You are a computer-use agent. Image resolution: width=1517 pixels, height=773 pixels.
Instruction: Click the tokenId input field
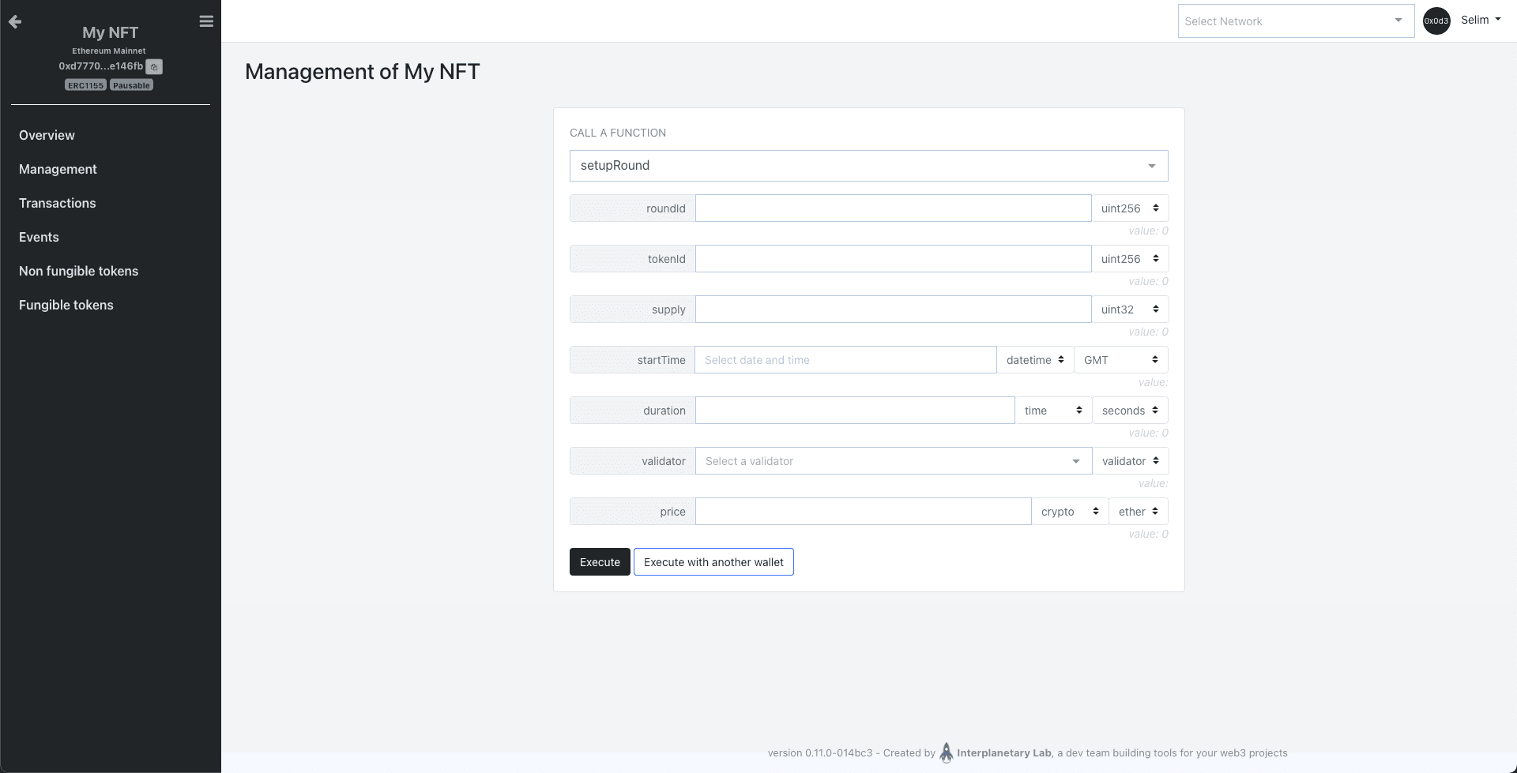(x=893, y=259)
